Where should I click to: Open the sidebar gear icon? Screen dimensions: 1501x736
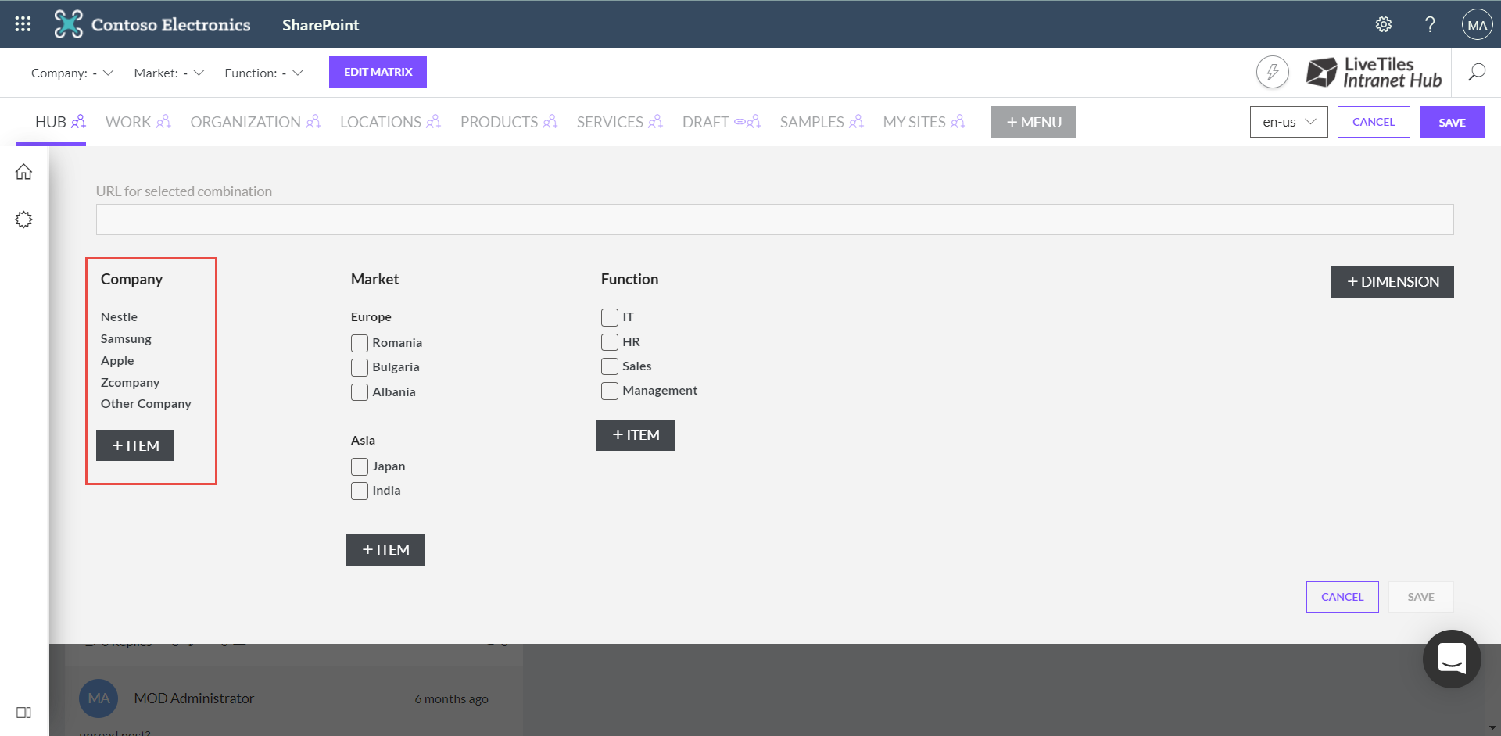(x=24, y=220)
